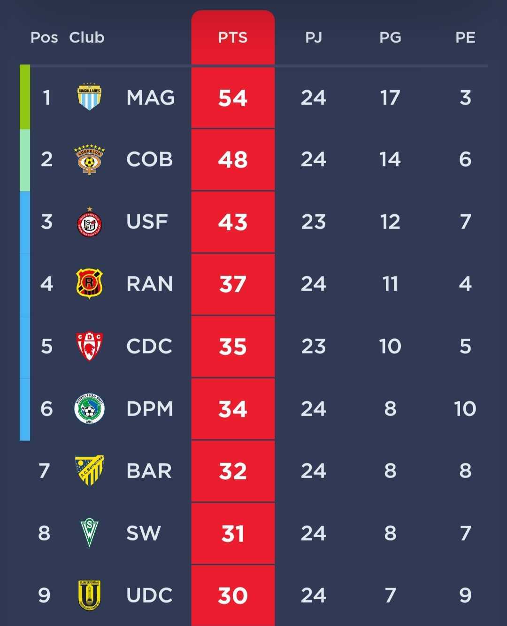Click the PJ column header

tap(314, 38)
